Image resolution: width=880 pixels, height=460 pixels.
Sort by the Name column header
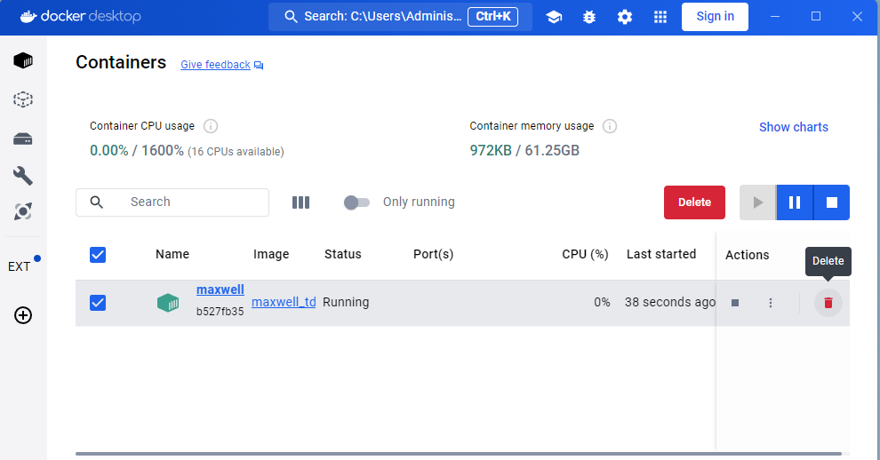point(172,254)
